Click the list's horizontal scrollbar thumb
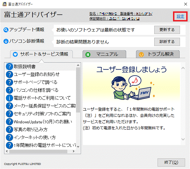 [x=38, y=151]
